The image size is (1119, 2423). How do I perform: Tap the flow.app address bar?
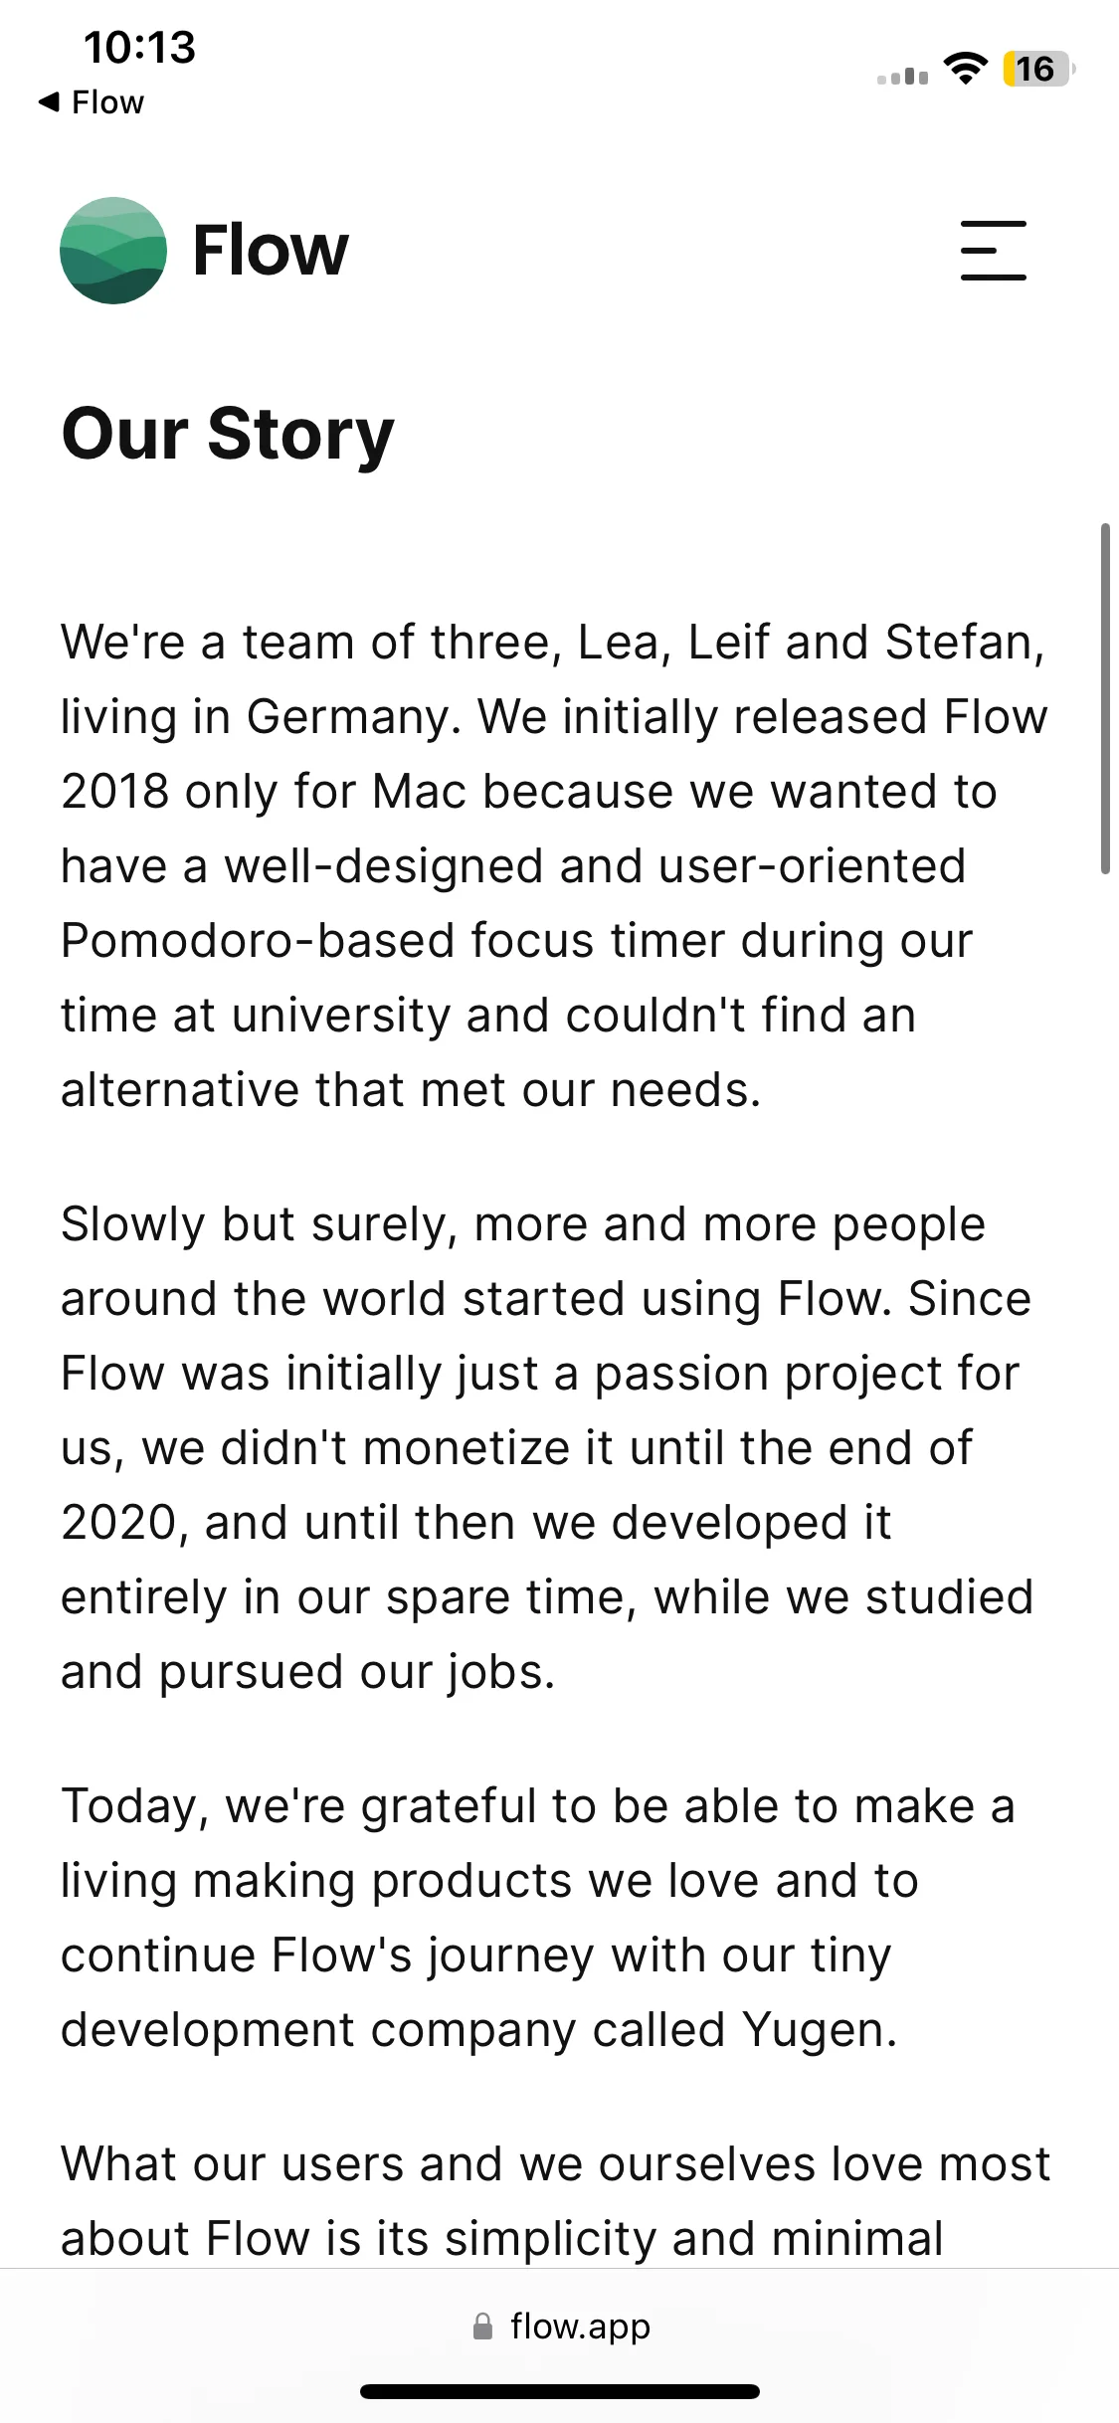pyautogui.click(x=560, y=2327)
